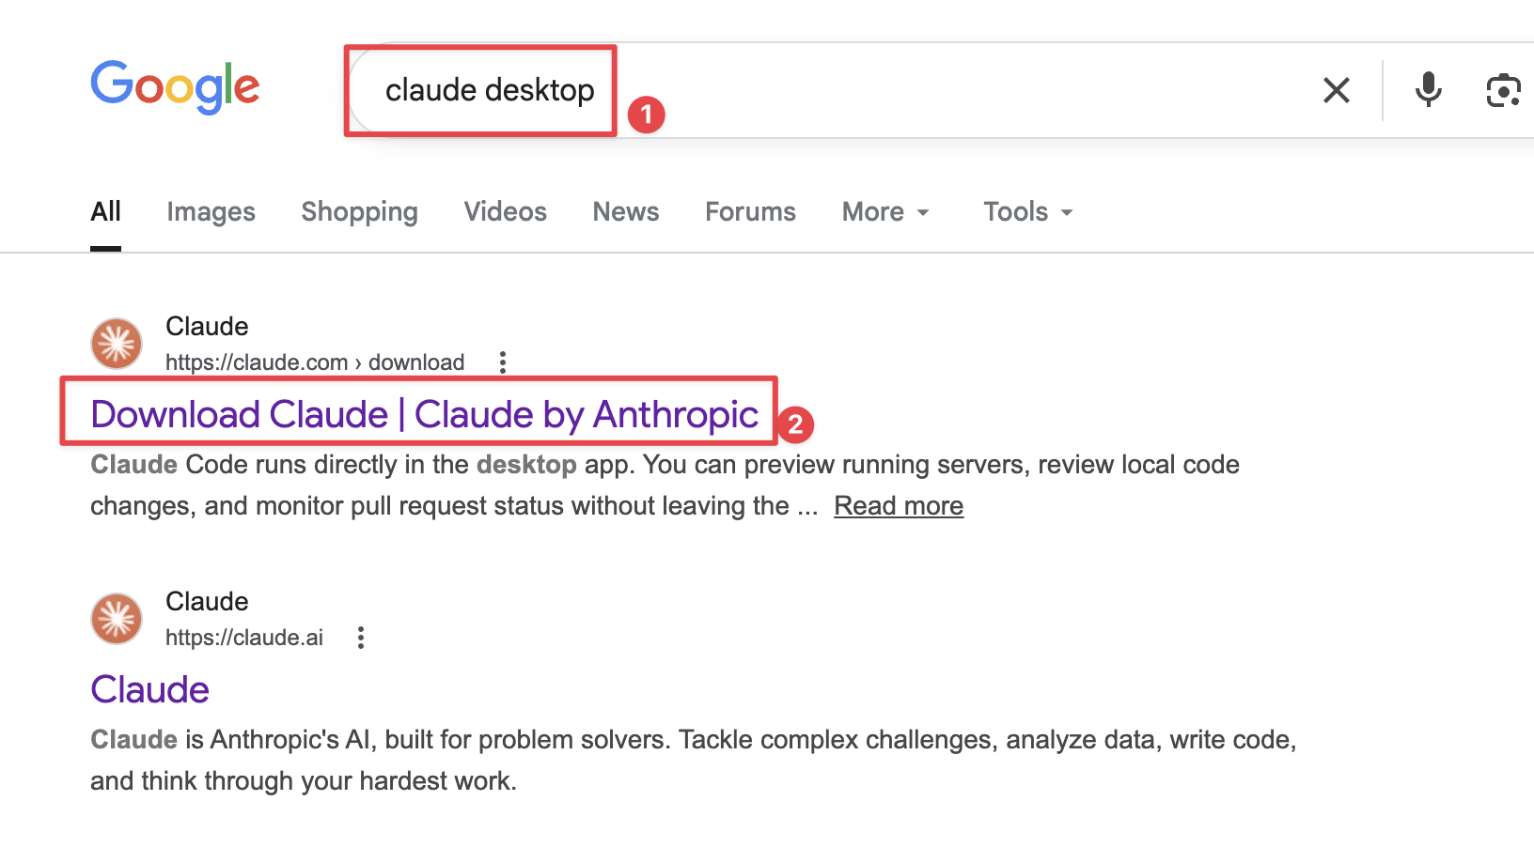Switch to the News tab
The width and height of the screenshot is (1534, 847).
coord(625,211)
